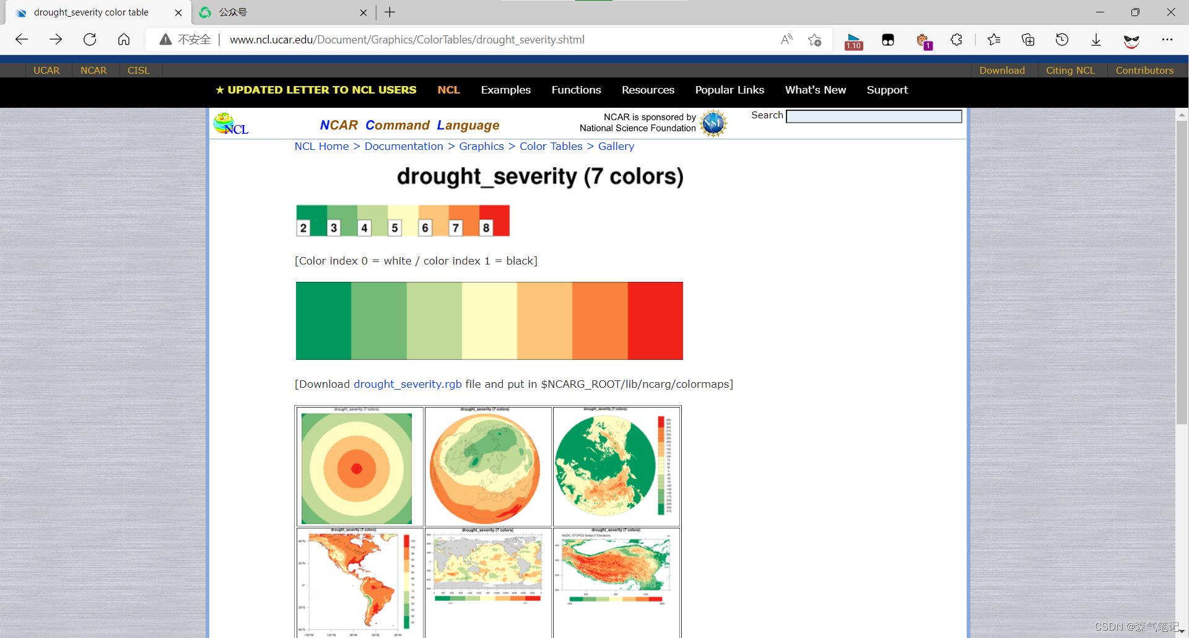1189x638 pixels.
Task: Click the browser Back arrow
Action: click(22, 40)
